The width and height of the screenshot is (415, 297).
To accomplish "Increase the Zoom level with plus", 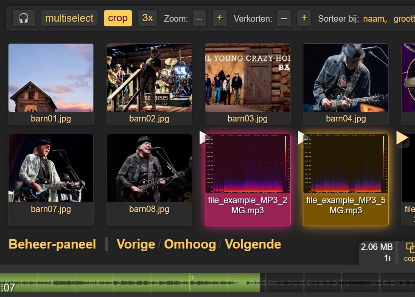I will (220, 19).
